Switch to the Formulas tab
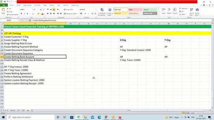Viewport: 214px width, 120px height. pos(37,5)
